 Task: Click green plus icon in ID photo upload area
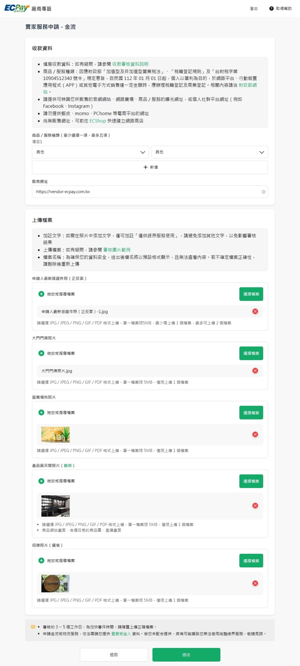pyautogui.click(x=41, y=294)
